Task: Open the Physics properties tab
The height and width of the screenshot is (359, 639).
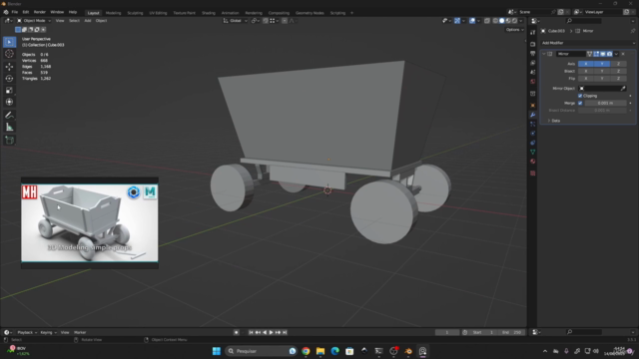Action: coord(532,133)
